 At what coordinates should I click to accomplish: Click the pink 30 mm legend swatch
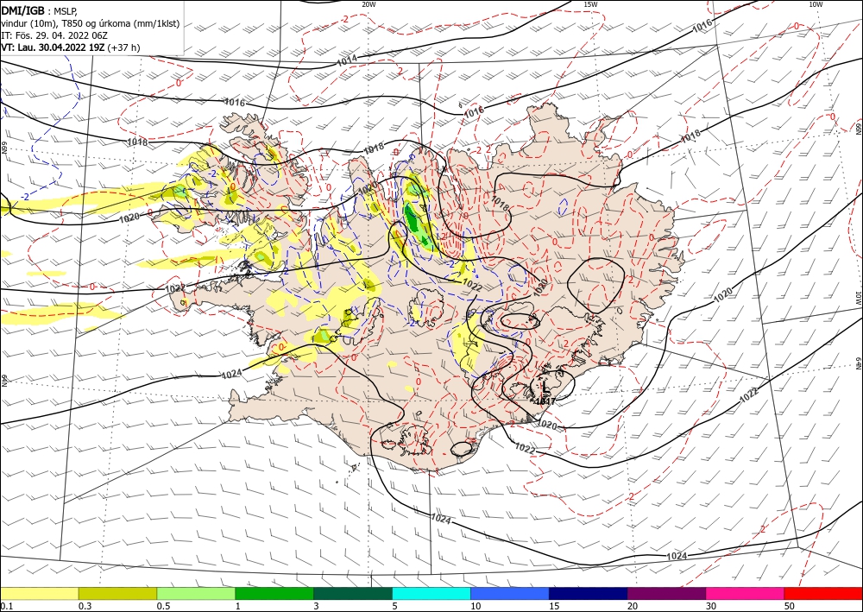click(x=746, y=594)
